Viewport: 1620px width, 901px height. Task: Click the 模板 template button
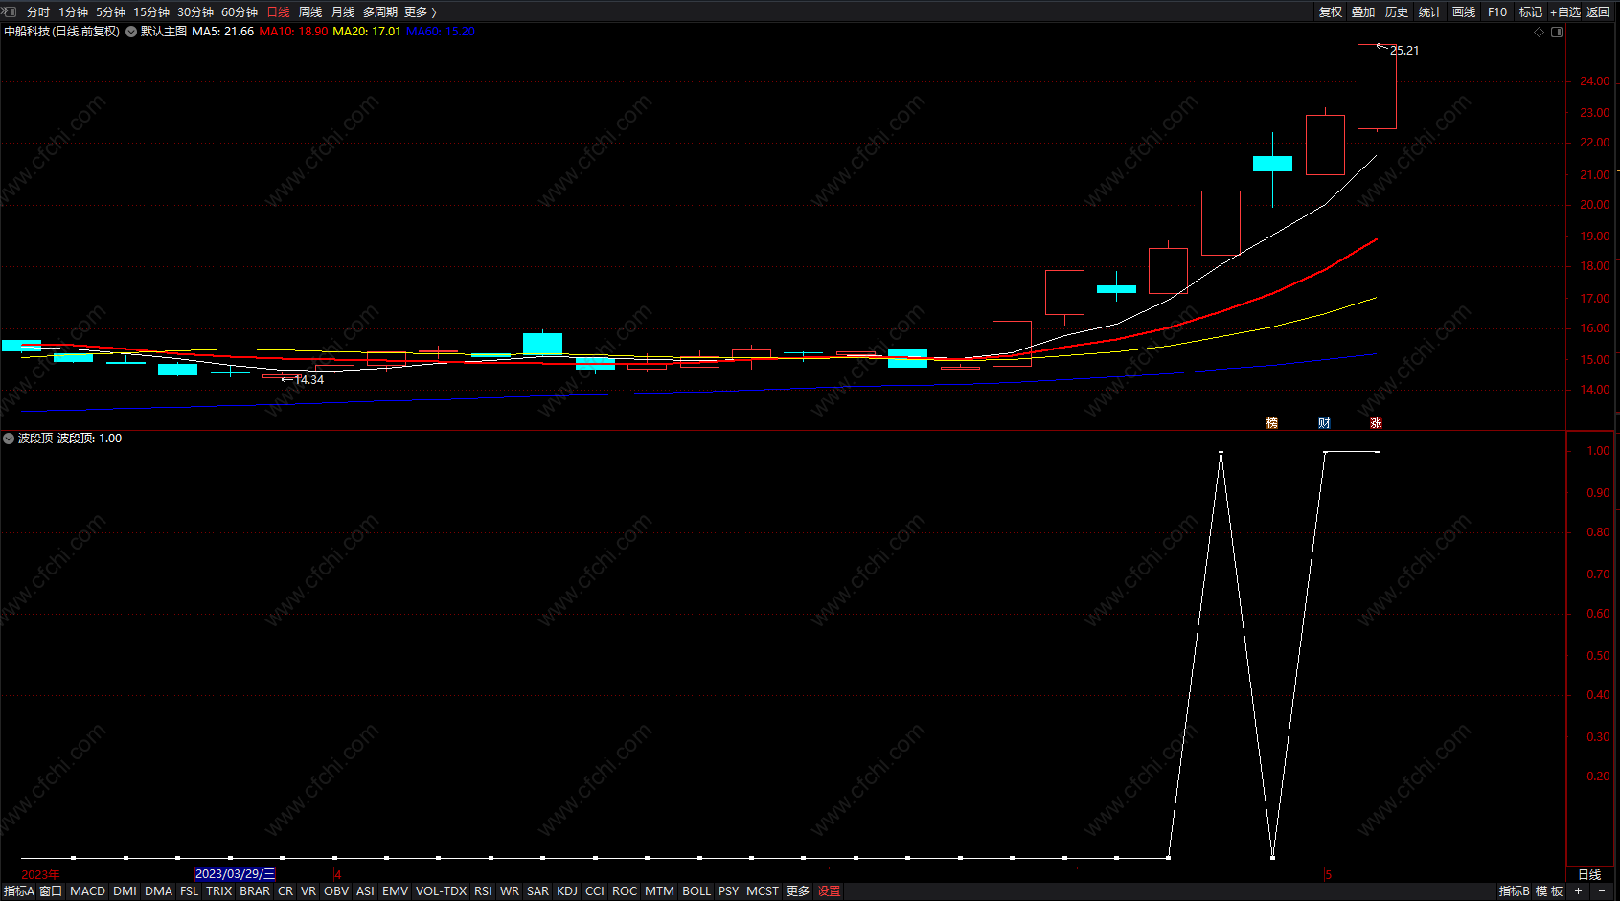1549,891
